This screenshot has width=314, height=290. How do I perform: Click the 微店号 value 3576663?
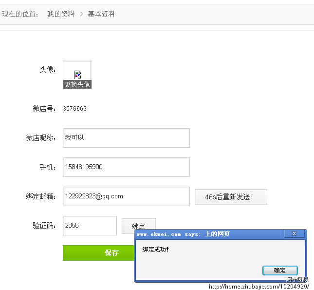coord(75,109)
